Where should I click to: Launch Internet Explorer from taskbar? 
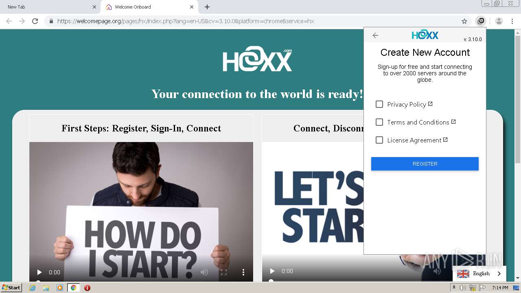point(33,288)
